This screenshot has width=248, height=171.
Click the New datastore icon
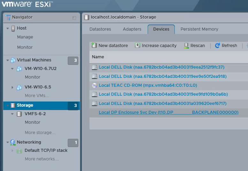tap(94, 45)
